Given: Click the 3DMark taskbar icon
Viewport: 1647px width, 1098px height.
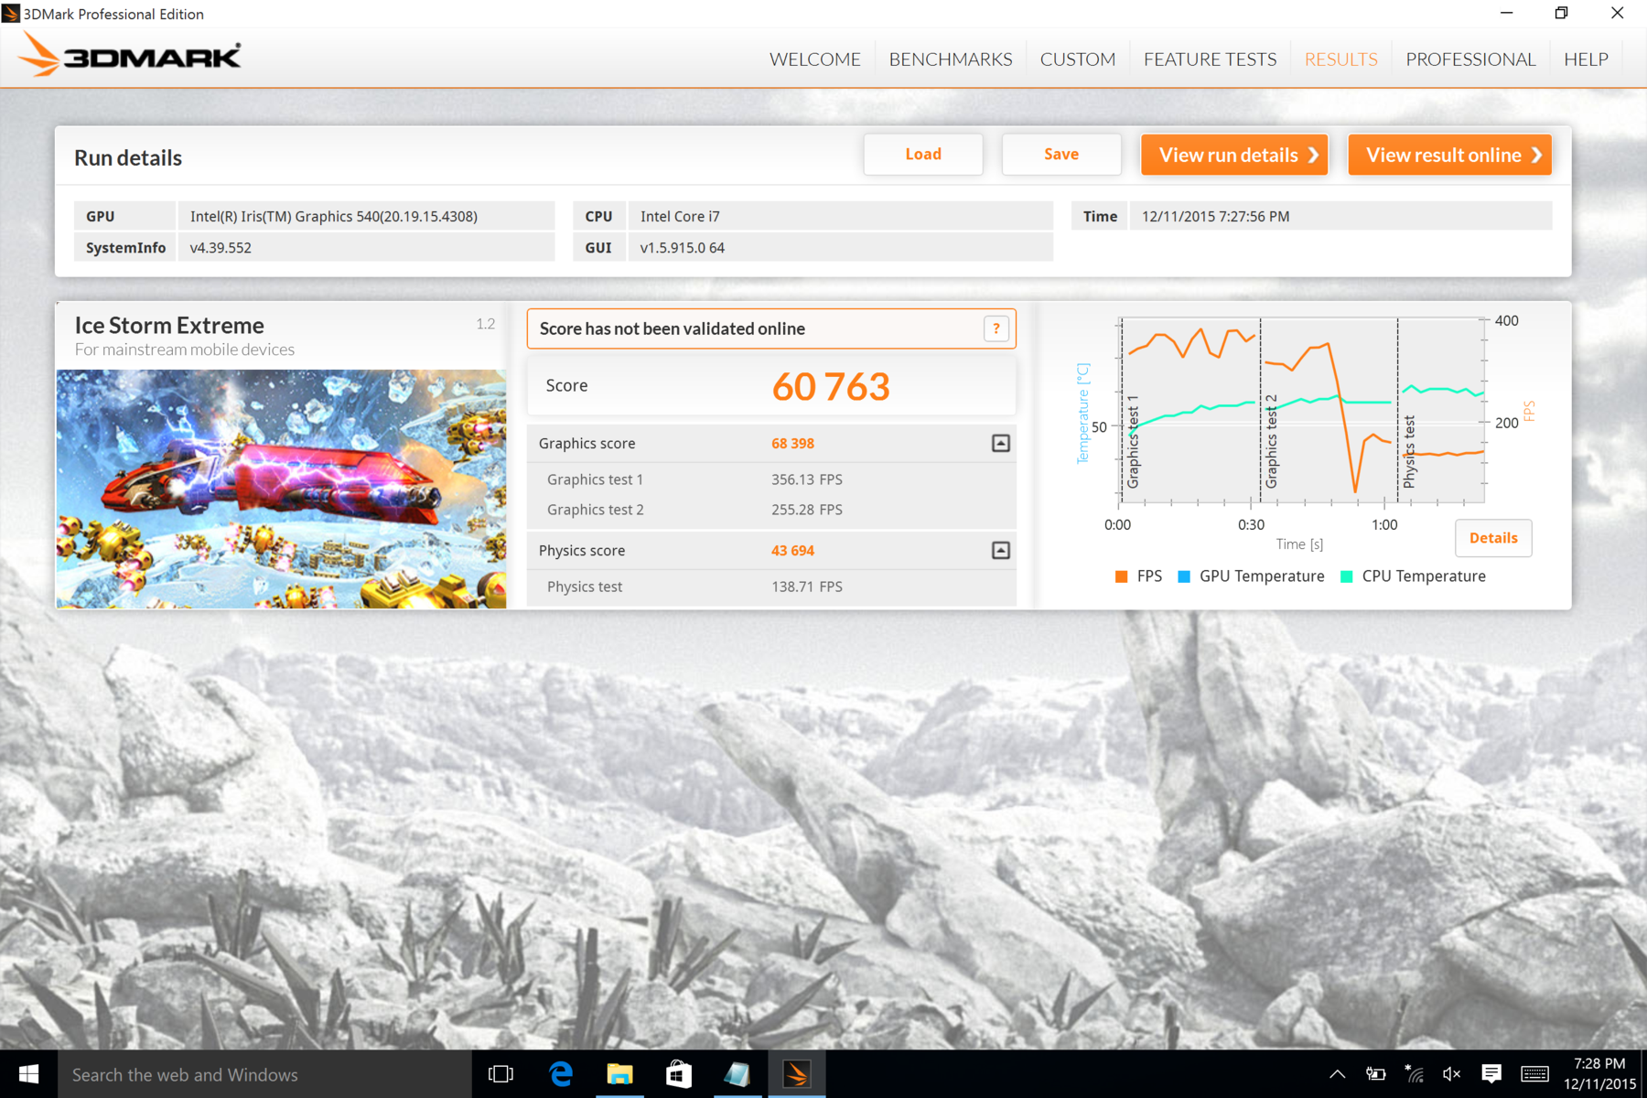Looking at the screenshot, I should tap(796, 1074).
